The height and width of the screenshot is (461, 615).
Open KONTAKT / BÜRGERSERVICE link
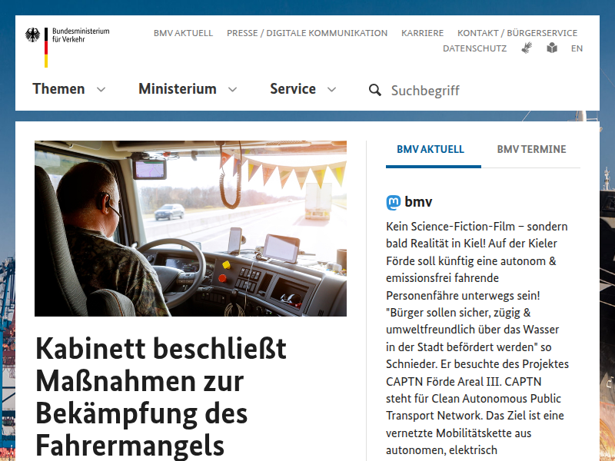coord(517,33)
